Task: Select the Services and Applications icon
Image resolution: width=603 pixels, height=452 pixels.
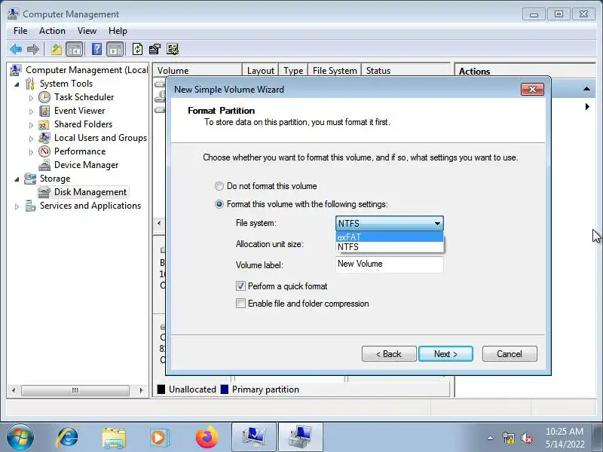Action: tap(30, 206)
